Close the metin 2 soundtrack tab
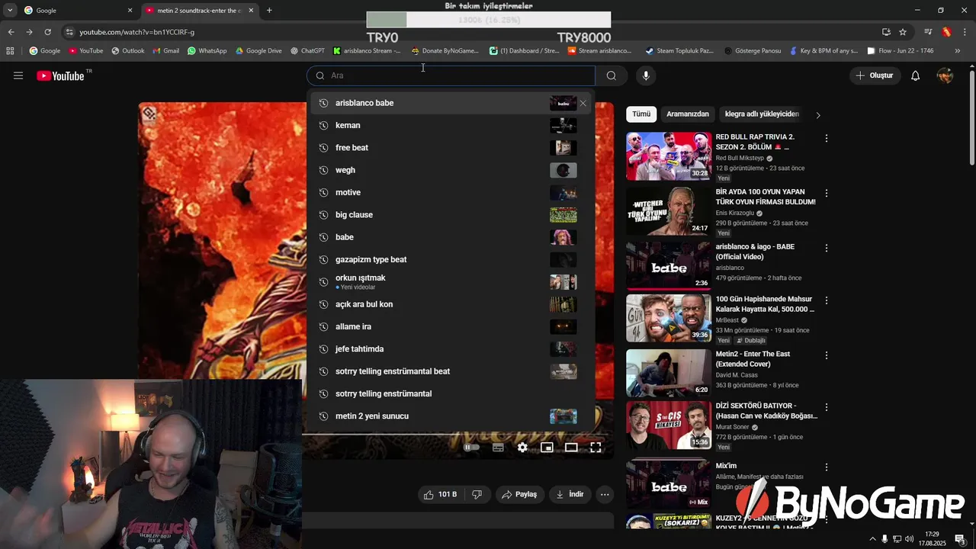Viewport: 976px width, 549px height. 251,11
